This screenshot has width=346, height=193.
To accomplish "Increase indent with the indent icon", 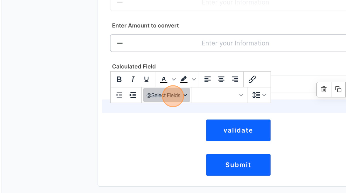I will 133,95.
